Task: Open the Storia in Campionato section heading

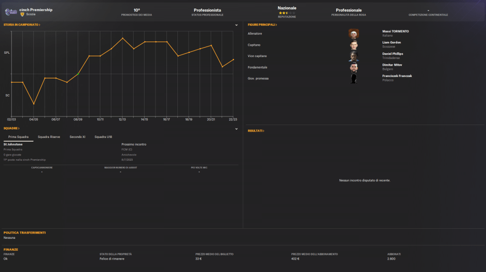Action: [x=22, y=24]
